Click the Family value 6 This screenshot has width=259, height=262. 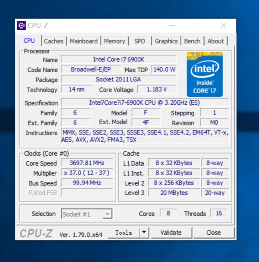pos(75,112)
